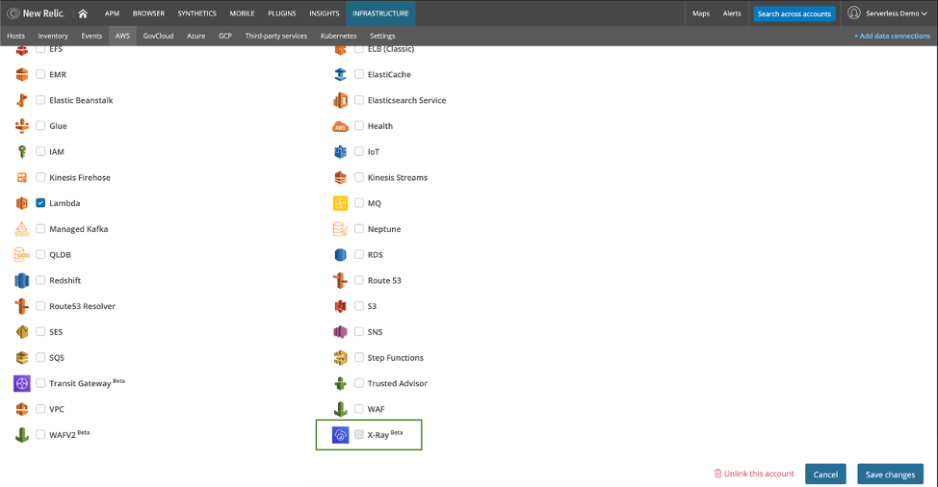Click Add data connections link
This screenshot has width=938, height=487.
coord(892,36)
